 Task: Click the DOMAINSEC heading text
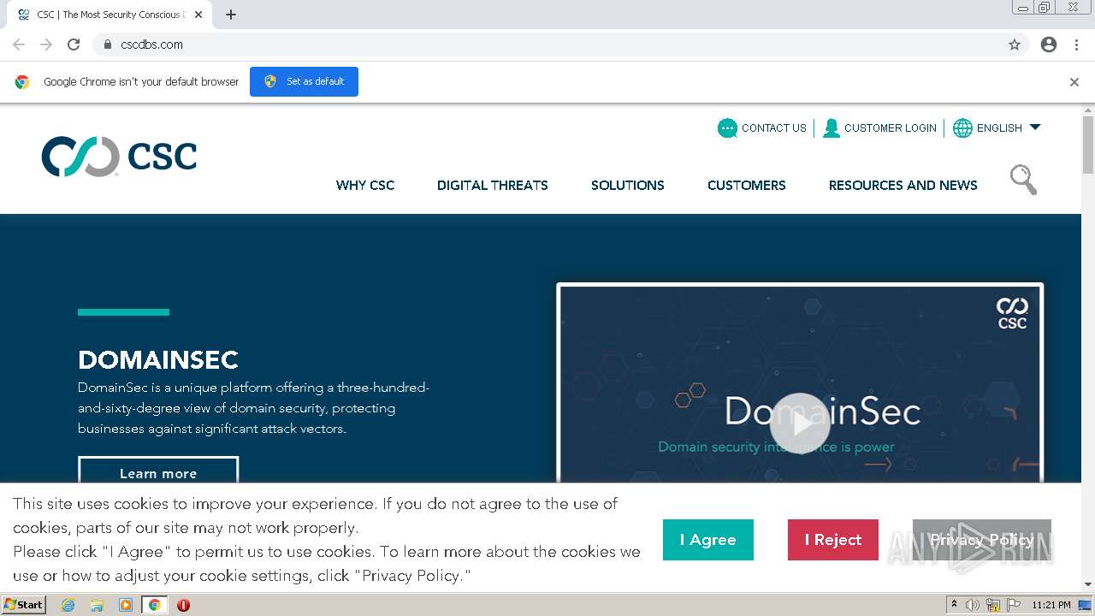158,359
